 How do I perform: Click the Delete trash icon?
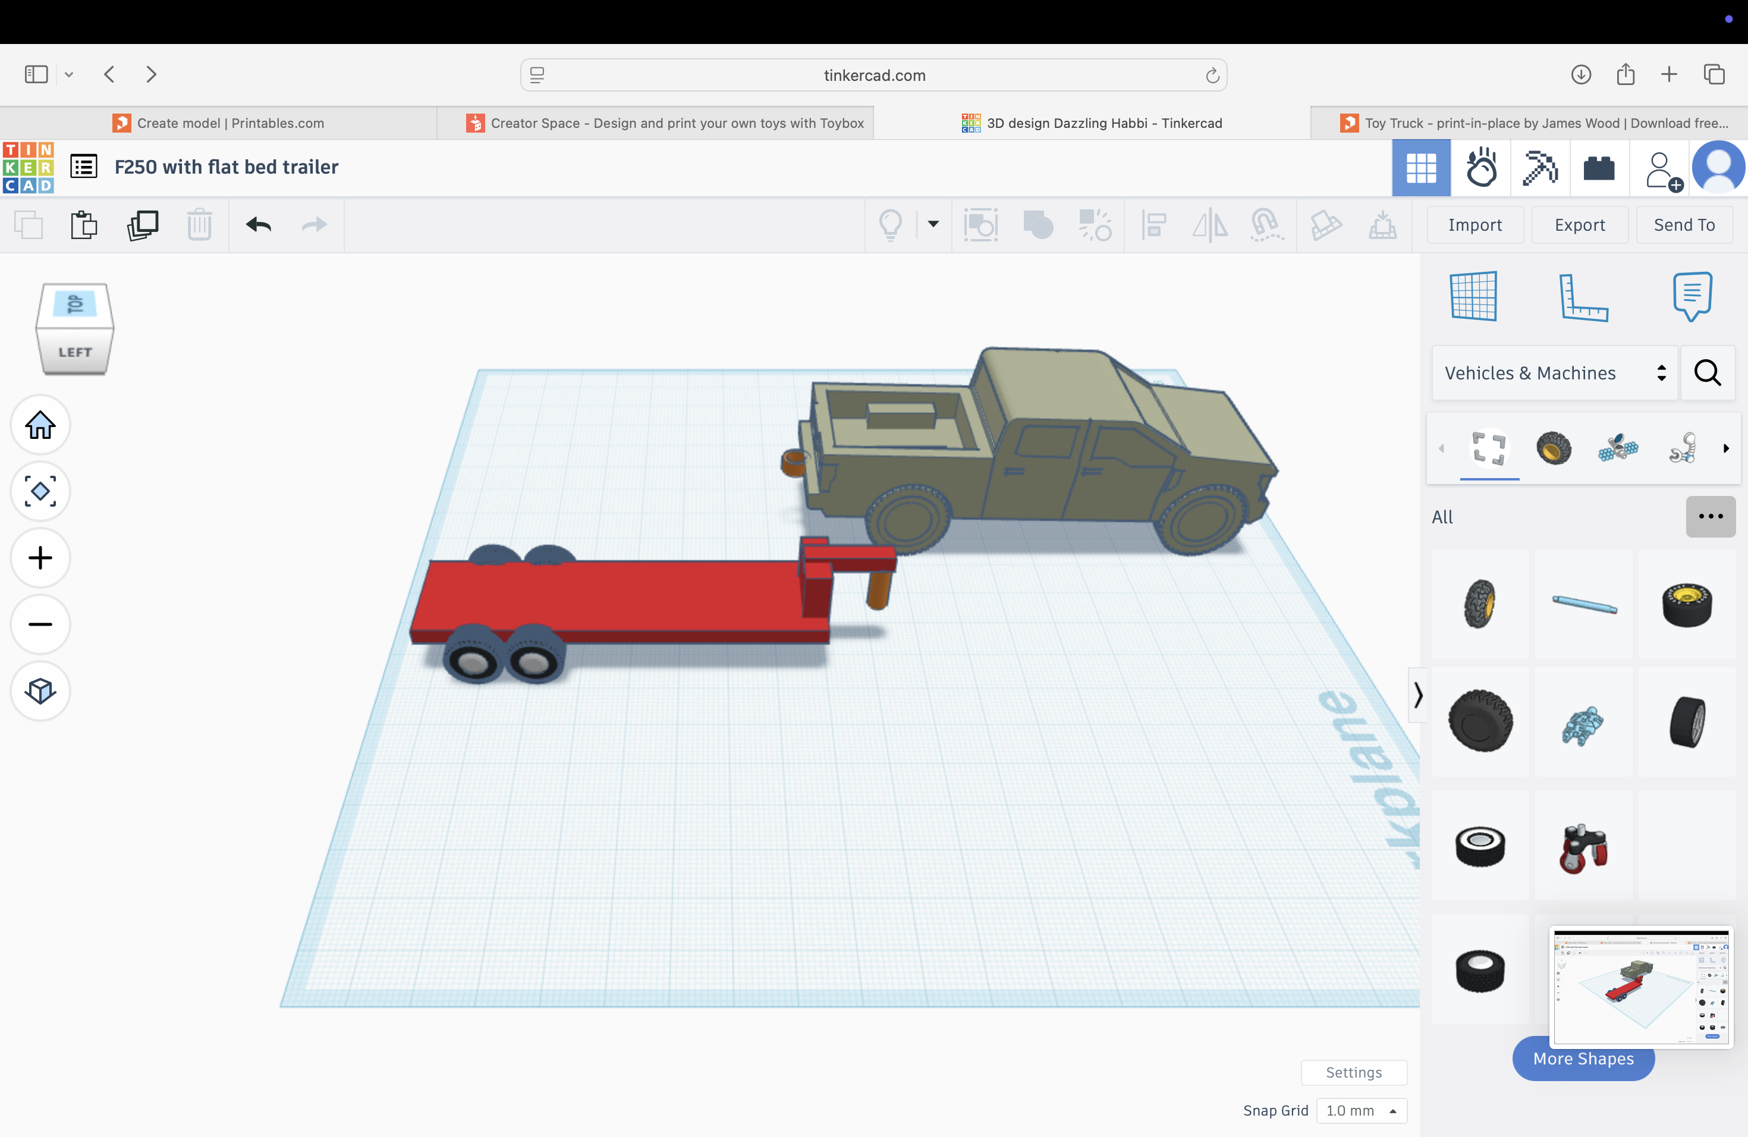(x=199, y=225)
